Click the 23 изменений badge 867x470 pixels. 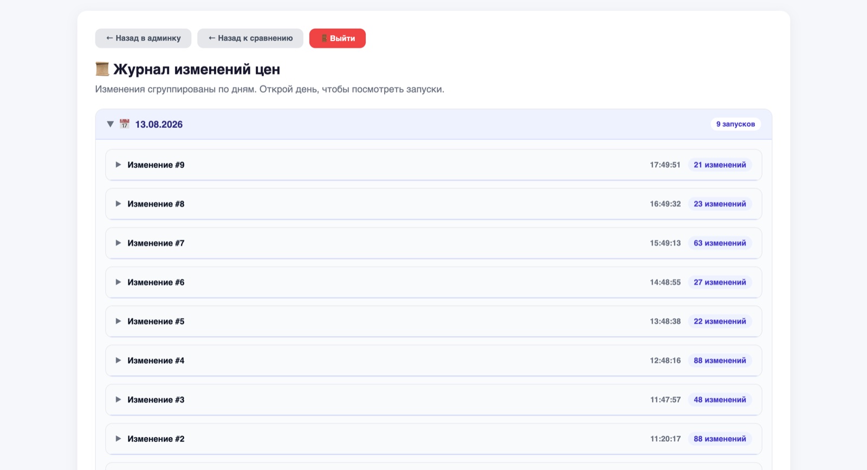[x=720, y=204]
